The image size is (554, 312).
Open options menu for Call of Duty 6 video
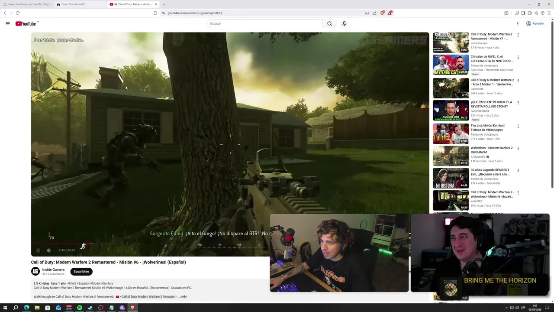tap(518, 81)
